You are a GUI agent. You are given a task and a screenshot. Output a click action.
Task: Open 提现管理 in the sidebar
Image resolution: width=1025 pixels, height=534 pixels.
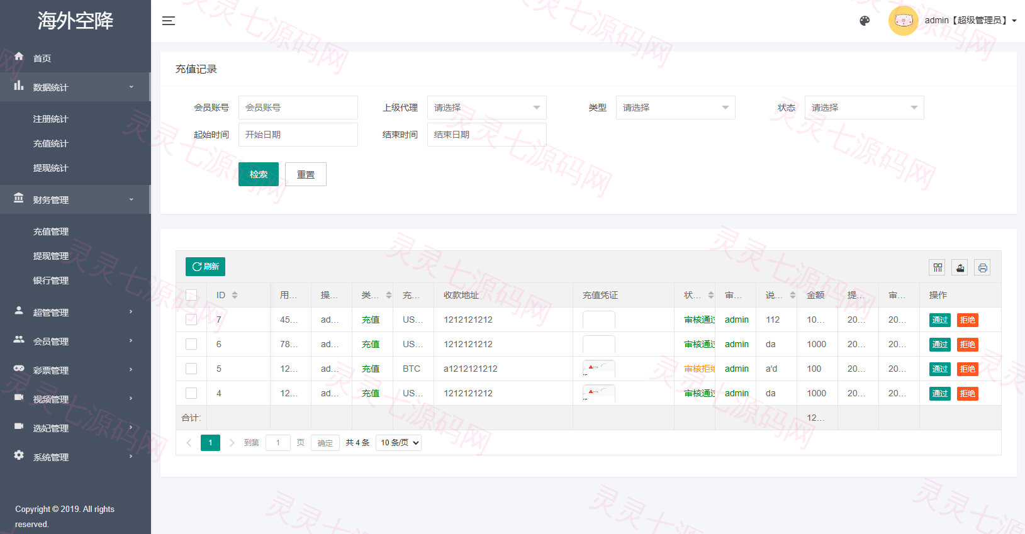51,256
